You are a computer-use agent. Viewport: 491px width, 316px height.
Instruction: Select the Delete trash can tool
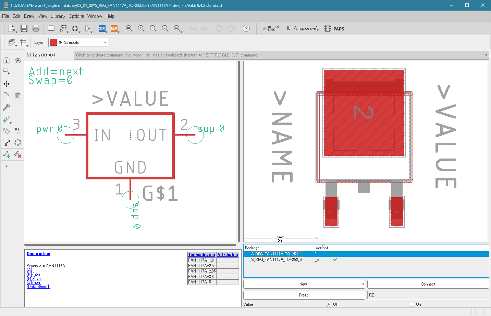[x=18, y=96]
